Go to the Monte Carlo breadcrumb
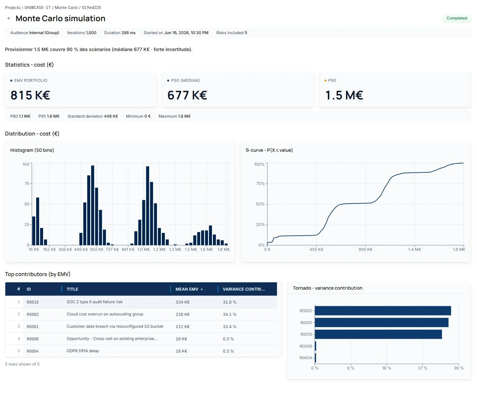Image resolution: width=477 pixels, height=396 pixels. pos(66,8)
